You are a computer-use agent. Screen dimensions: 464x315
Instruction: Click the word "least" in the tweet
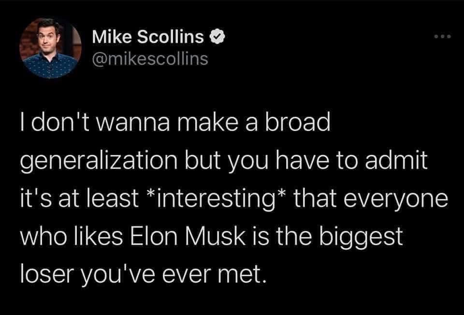pyautogui.click(x=112, y=198)
